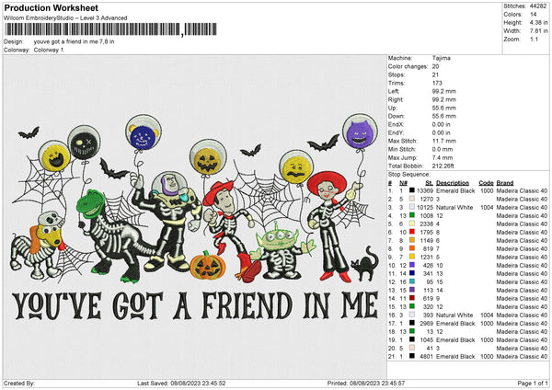Click the pale yellow swatch in row 5
The image size is (552, 390).
(x=411, y=224)
